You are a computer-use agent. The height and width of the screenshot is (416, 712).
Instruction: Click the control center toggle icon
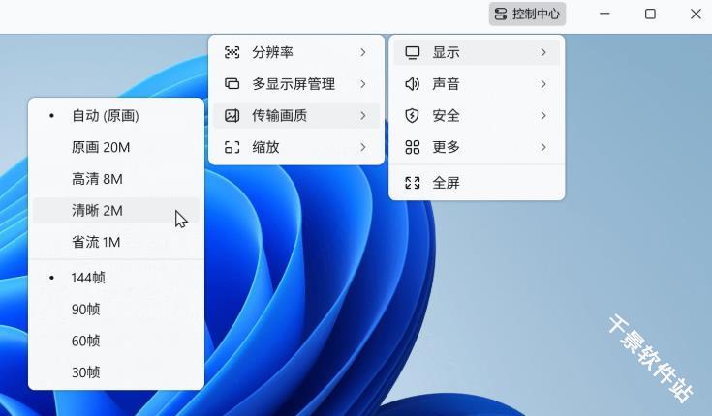[x=501, y=15]
